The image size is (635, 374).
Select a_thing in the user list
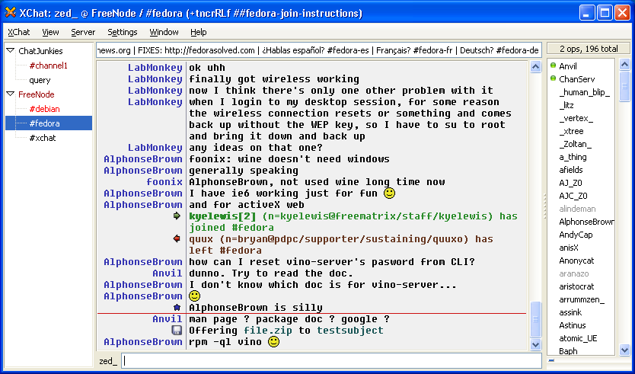tap(573, 157)
